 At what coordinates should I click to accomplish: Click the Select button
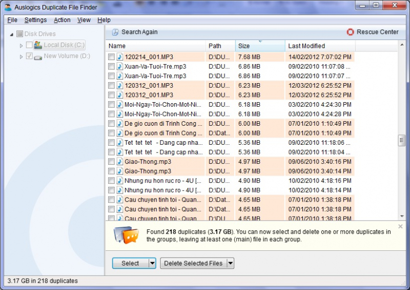point(130,263)
